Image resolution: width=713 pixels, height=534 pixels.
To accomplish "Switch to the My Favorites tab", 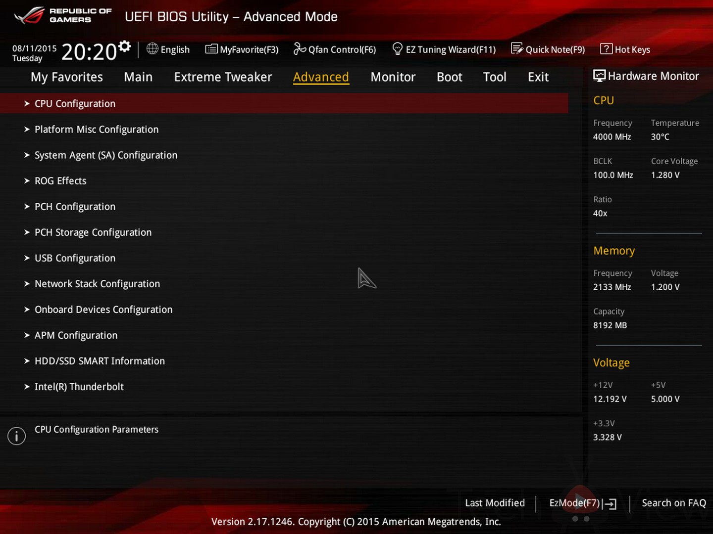I will pos(67,77).
